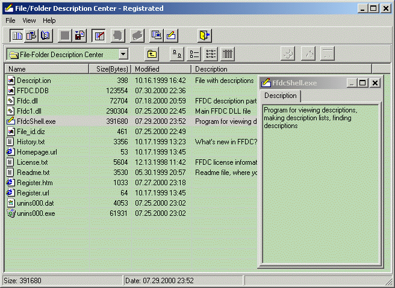Switch to large icons view mode
395x288 pixels.
[177, 54]
